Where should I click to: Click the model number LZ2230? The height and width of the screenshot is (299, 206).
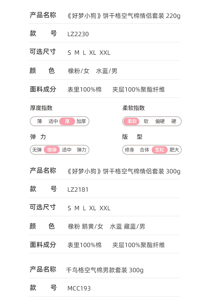point(78,34)
